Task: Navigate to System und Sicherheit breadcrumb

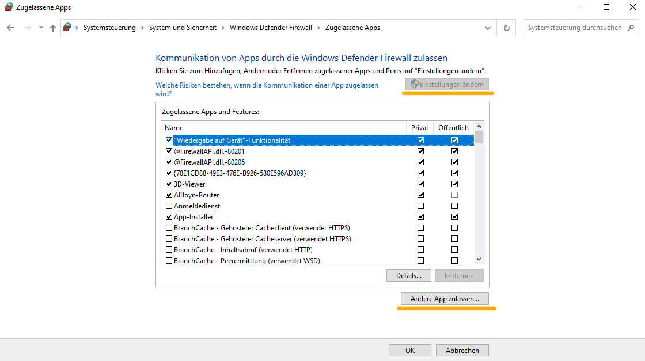Action: point(184,27)
